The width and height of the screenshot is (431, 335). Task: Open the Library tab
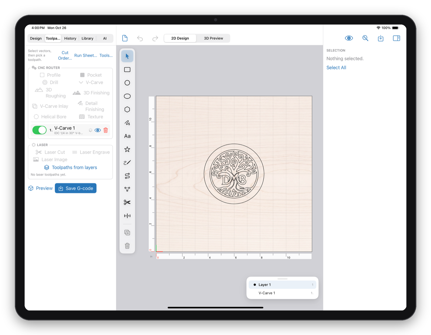[88, 38]
